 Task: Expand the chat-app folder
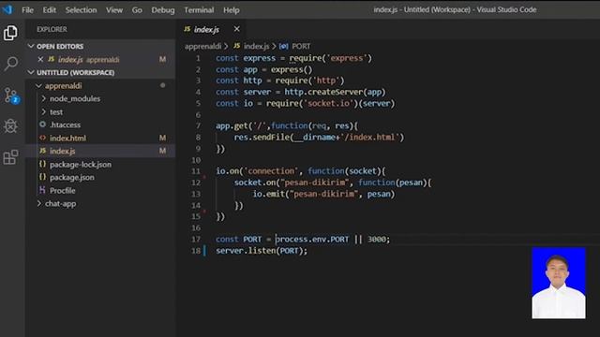tap(39, 203)
